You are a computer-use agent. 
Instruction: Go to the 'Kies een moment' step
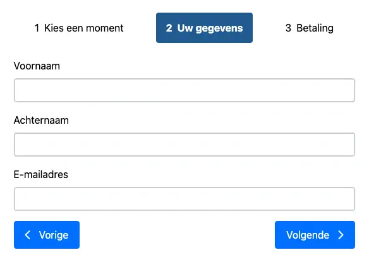79,28
